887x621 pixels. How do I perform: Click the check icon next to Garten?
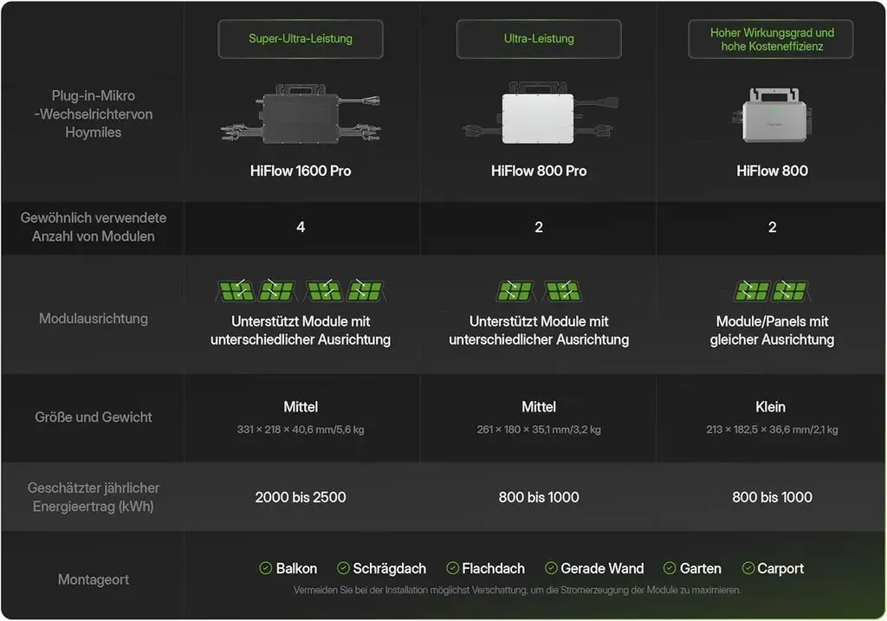point(670,568)
